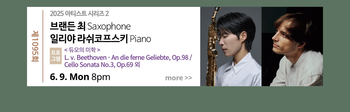The height and width of the screenshot is (112, 350).
Task: Open the saxophonist's portrait photo
Action: (231, 47)
